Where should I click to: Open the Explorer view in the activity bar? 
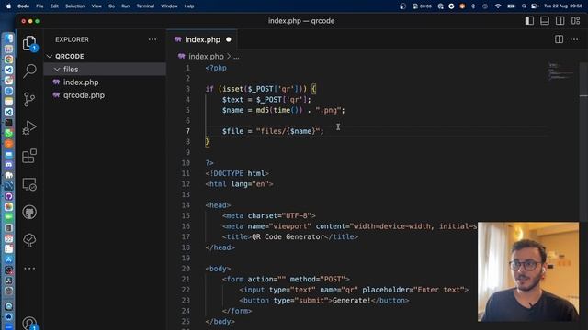pos(29,43)
